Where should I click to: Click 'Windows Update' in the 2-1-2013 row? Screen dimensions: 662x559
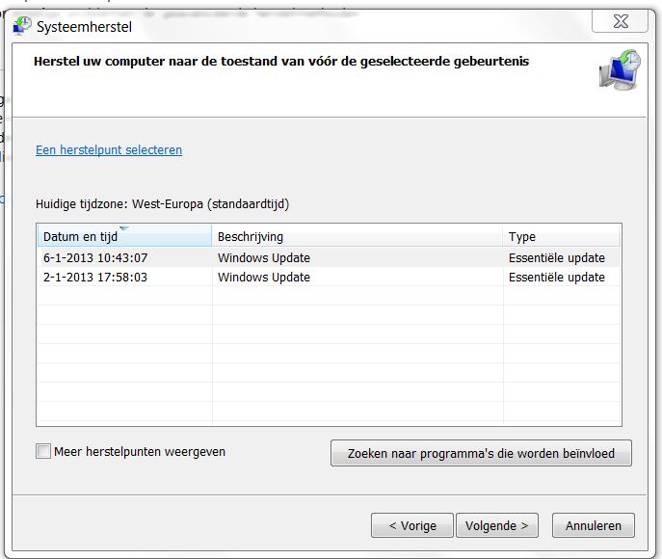click(x=264, y=277)
